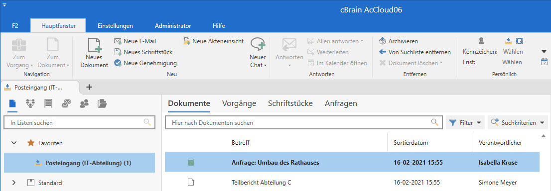
Task: Click the Archivieren command
Action: click(x=399, y=41)
